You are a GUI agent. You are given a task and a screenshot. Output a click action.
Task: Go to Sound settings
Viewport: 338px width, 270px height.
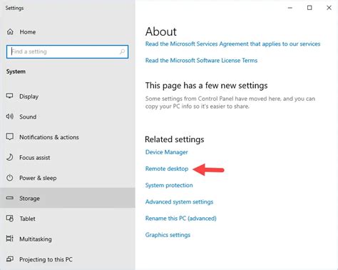[x=28, y=116]
